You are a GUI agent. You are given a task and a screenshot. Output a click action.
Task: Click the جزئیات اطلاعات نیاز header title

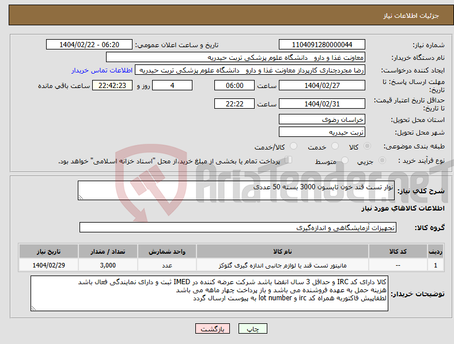pyautogui.click(x=411, y=16)
